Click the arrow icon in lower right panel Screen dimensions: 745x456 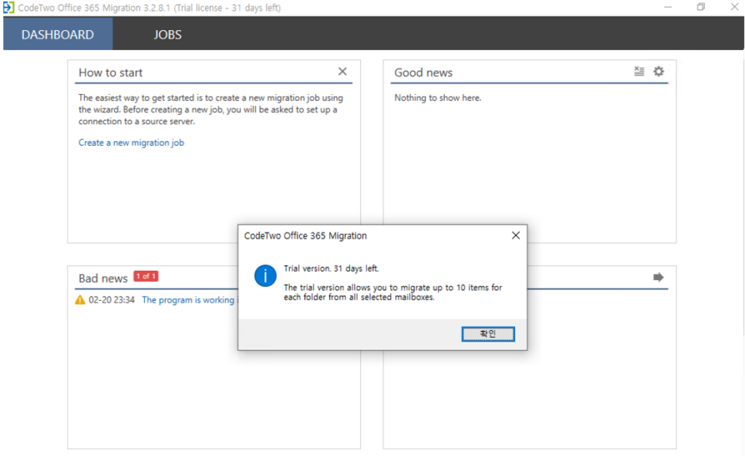pos(658,277)
